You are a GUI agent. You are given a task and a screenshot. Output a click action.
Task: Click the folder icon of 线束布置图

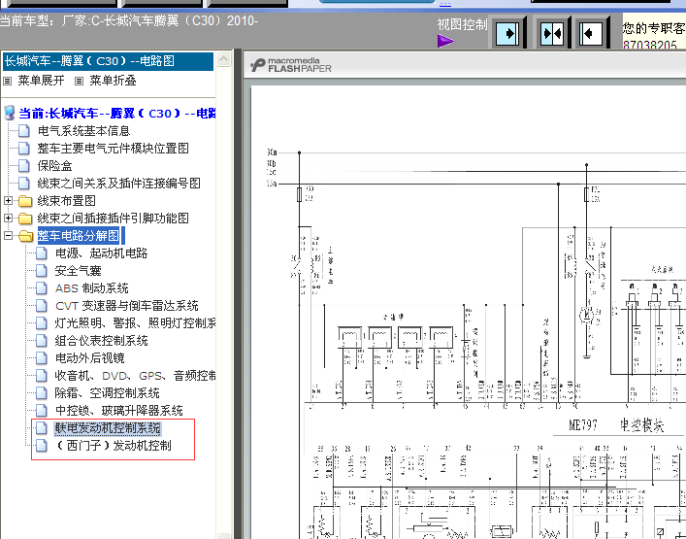click(26, 201)
